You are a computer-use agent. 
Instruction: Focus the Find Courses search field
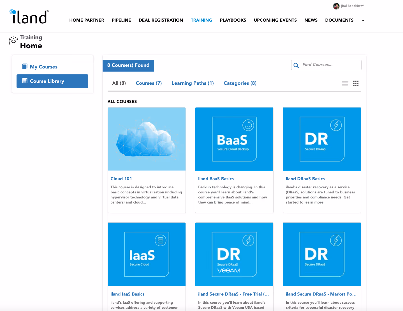(x=326, y=65)
